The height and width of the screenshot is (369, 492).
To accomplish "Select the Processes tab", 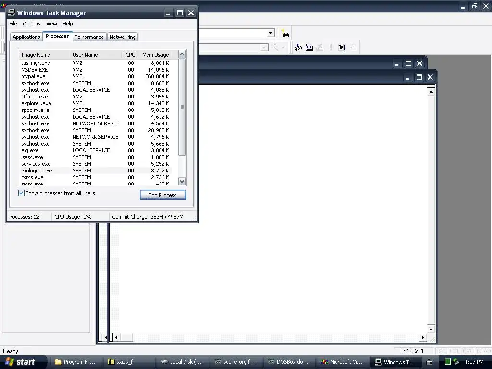I will 57,36.
